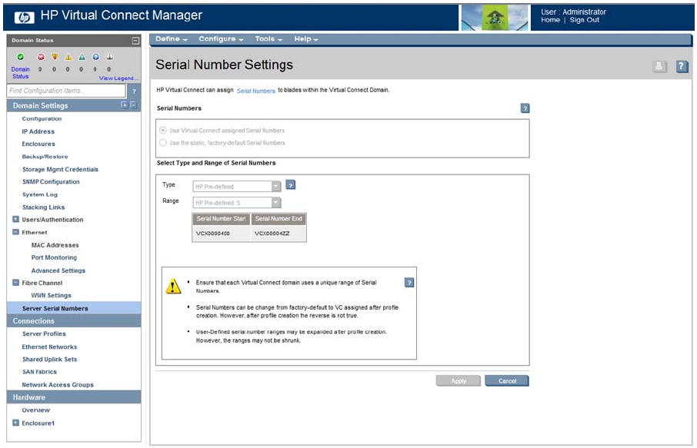697x448 pixels.
Task: Expand the Users/Authentication tree node
Action: pos(16,220)
